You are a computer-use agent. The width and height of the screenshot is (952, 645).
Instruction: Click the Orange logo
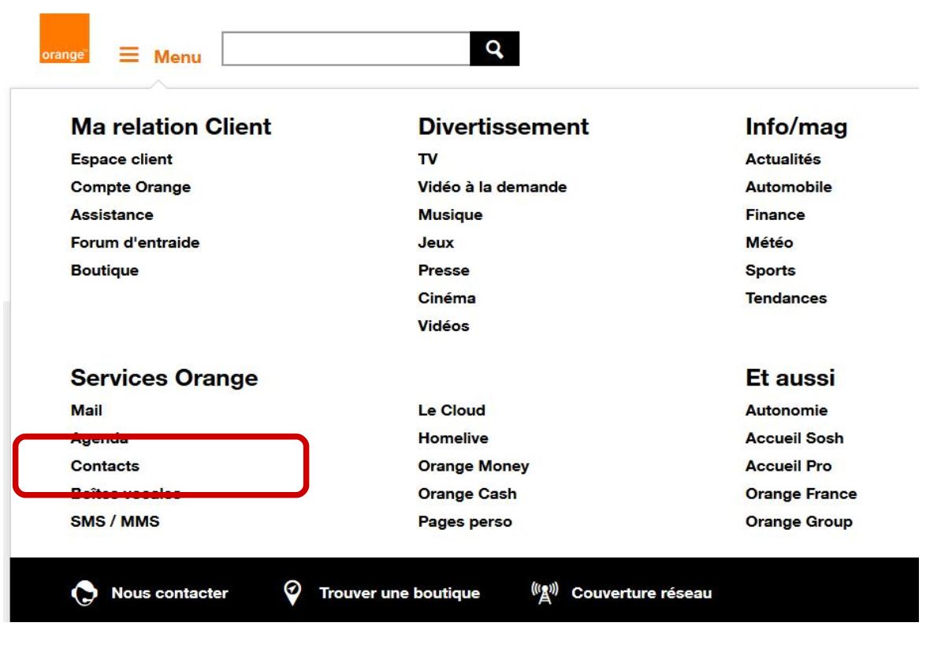tap(64, 39)
